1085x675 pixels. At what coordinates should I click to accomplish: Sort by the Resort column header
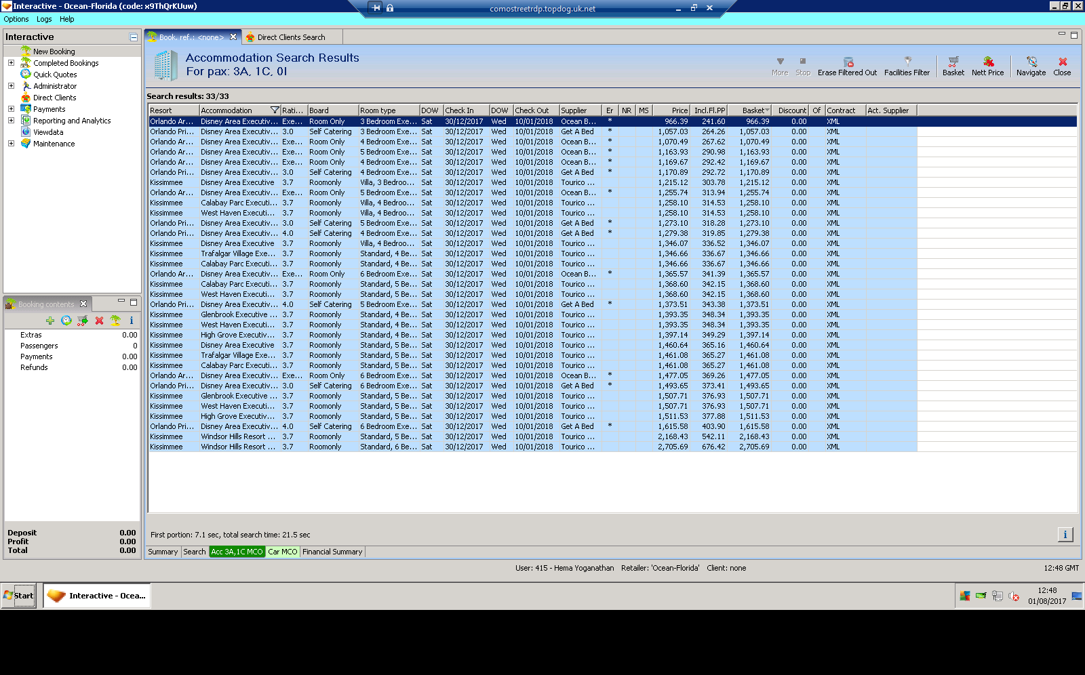pyautogui.click(x=174, y=110)
